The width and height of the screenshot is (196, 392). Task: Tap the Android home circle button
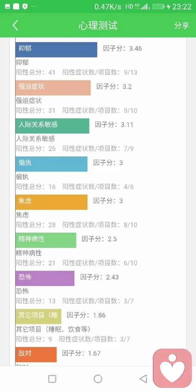pos(98,379)
